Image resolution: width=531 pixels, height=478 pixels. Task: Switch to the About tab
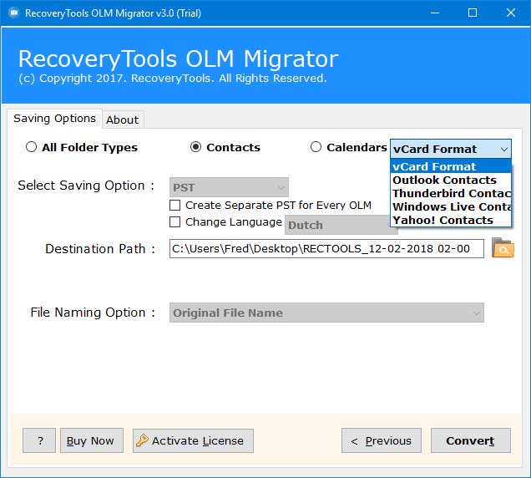pos(123,119)
